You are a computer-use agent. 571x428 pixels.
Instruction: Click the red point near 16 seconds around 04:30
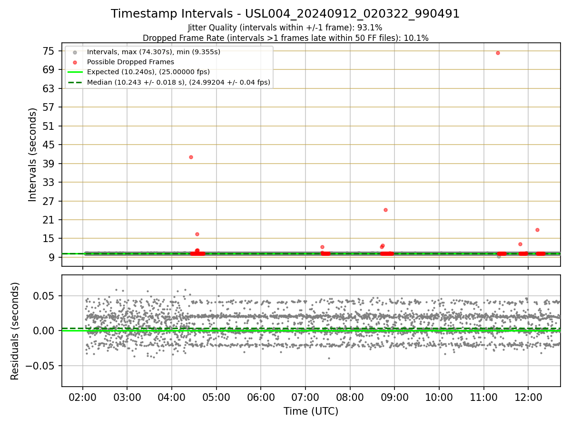click(x=197, y=234)
